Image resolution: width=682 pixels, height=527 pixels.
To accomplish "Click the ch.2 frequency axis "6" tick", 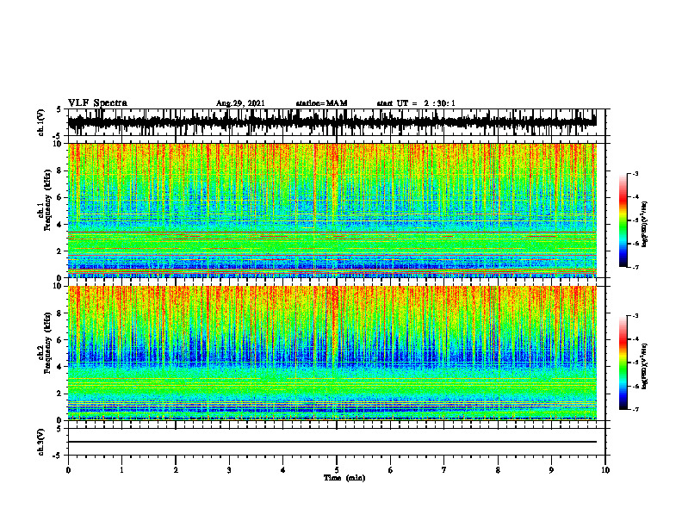I will [60, 340].
